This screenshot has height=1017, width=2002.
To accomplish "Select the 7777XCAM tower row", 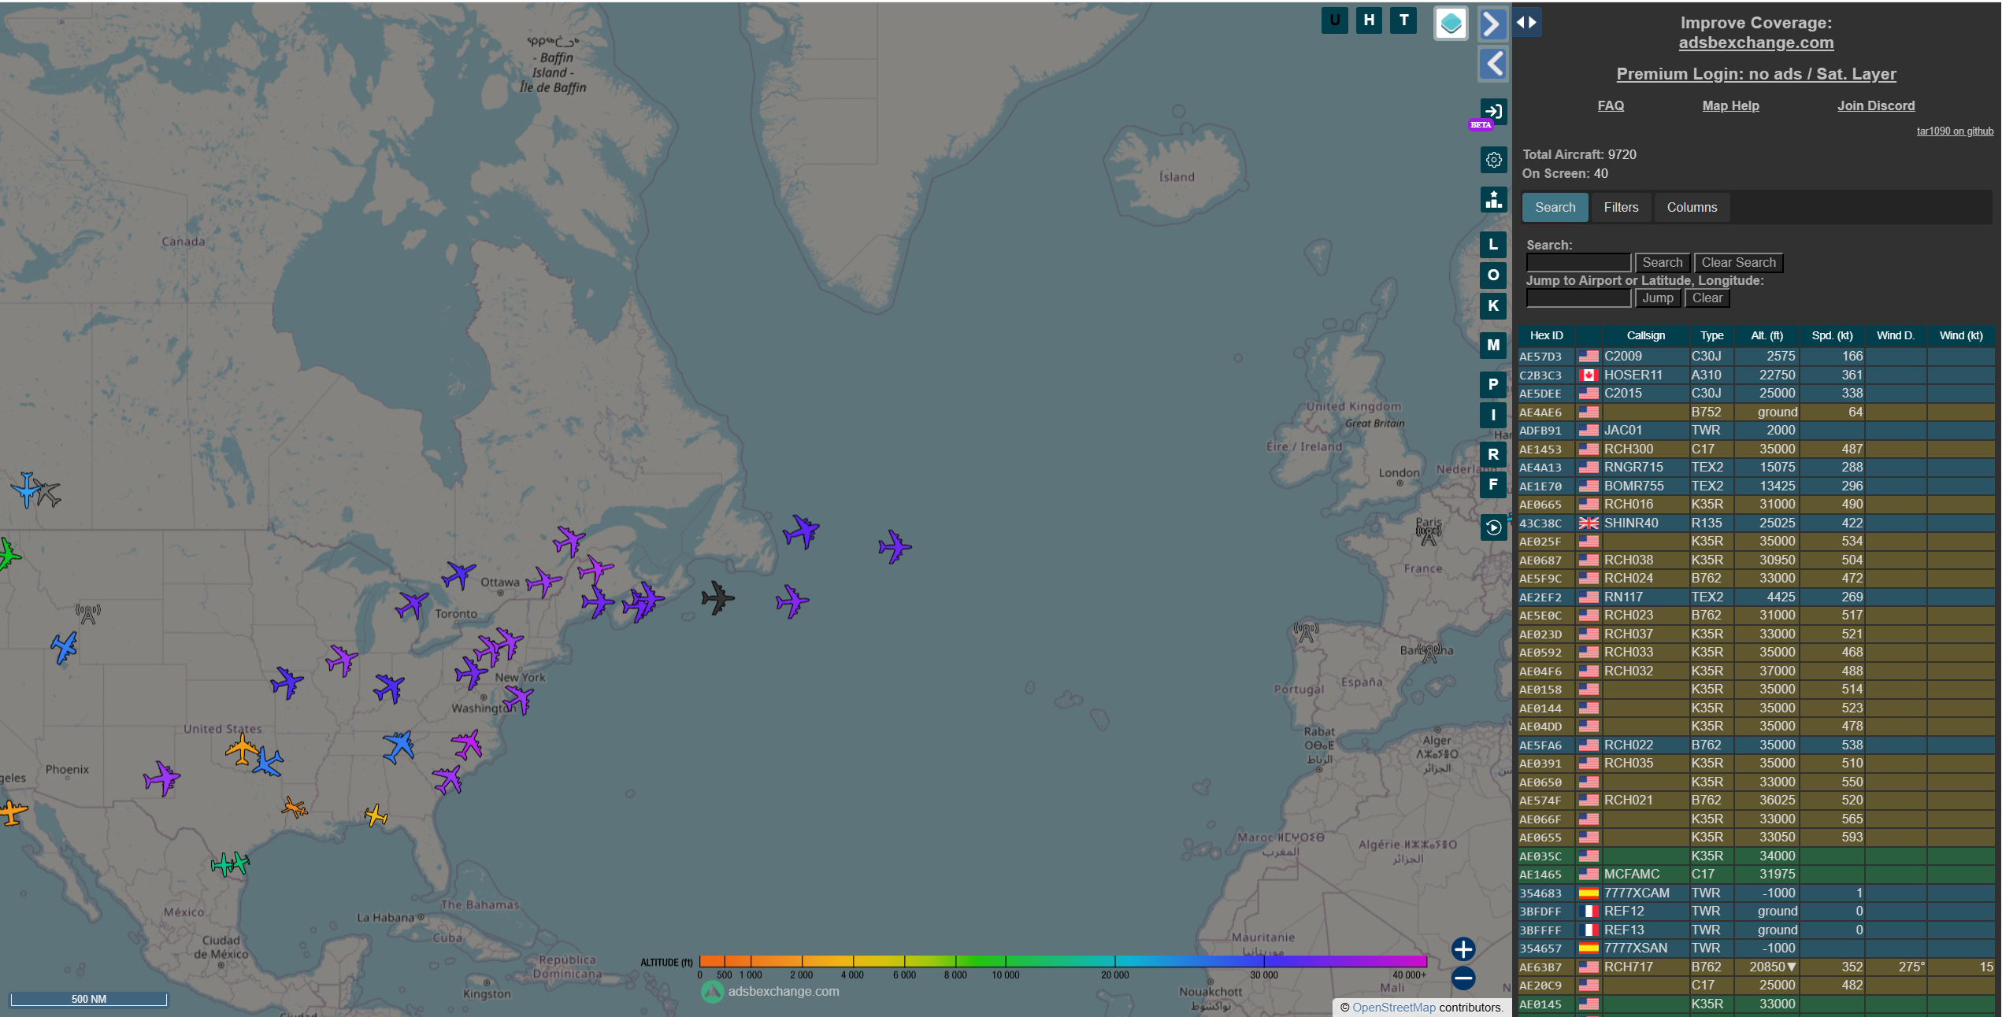I will pyautogui.click(x=1756, y=893).
